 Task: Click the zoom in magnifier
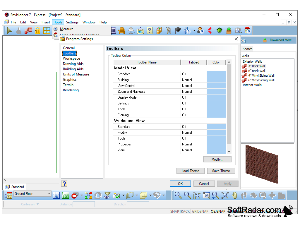pos(178,195)
